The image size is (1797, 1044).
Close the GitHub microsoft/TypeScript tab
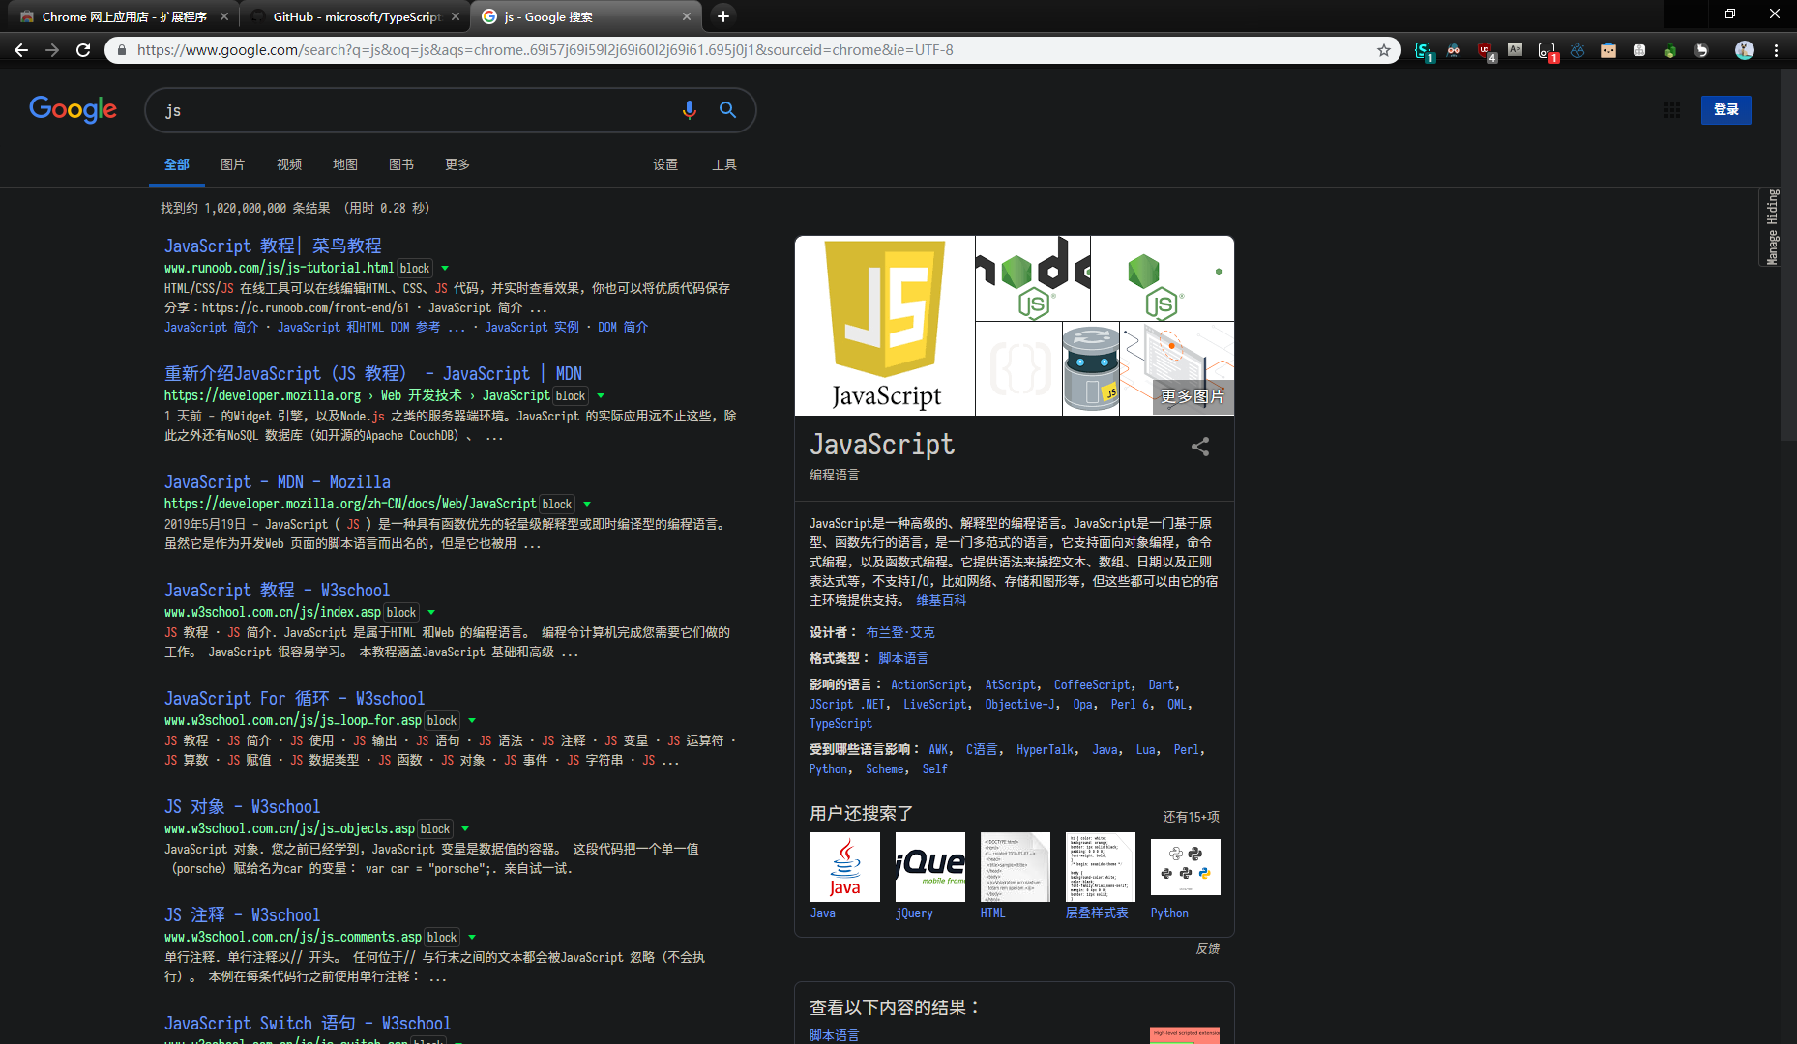point(455,16)
